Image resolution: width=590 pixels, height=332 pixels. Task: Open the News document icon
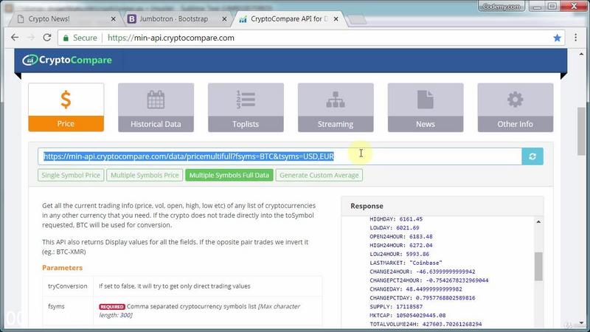click(426, 100)
